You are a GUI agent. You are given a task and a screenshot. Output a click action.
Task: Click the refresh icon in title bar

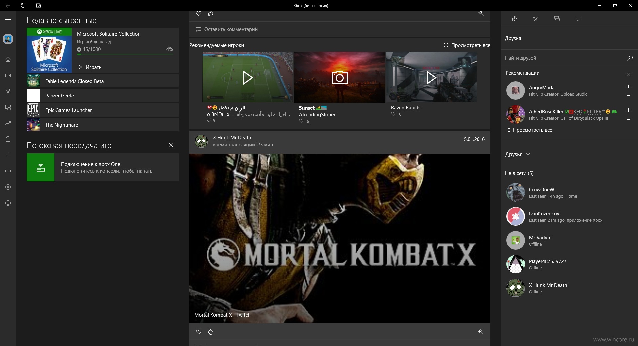[x=23, y=5]
